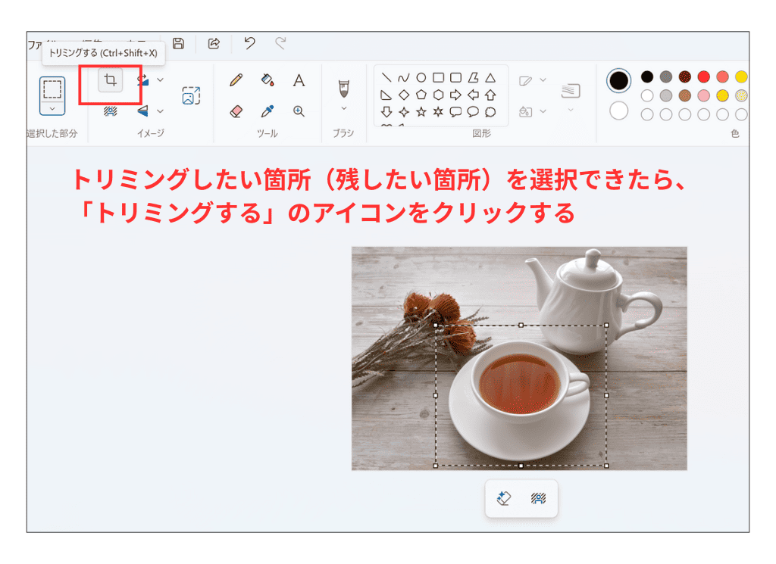Click the remove background icon below selection
Viewport: 776px width, 564px height.
pyautogui.click(x=538, y=497)
